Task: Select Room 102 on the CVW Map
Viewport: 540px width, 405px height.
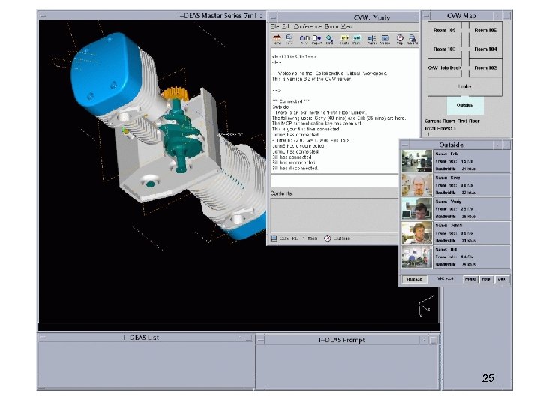Action: click(485, 67)
